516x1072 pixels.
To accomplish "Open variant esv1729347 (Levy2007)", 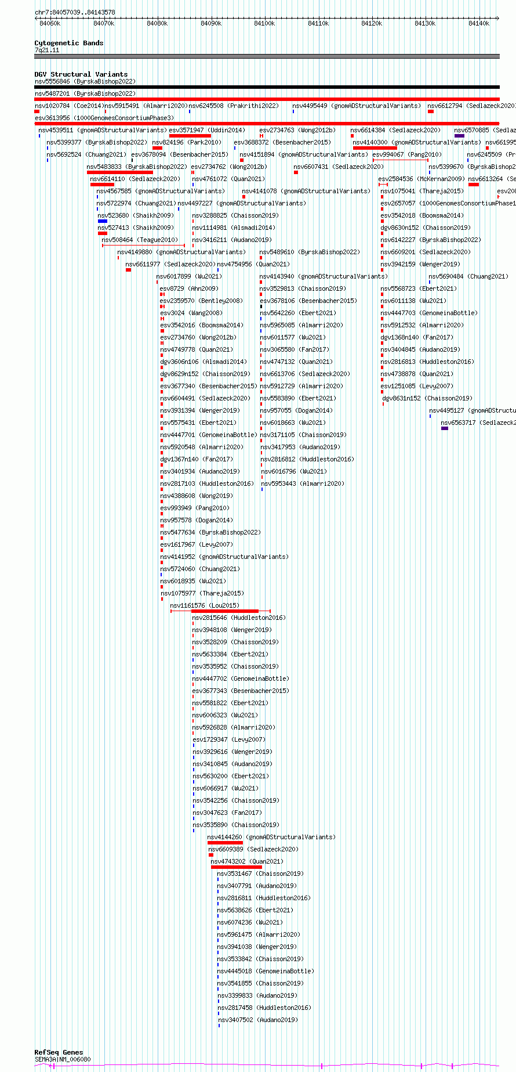I will coord(229,740).
